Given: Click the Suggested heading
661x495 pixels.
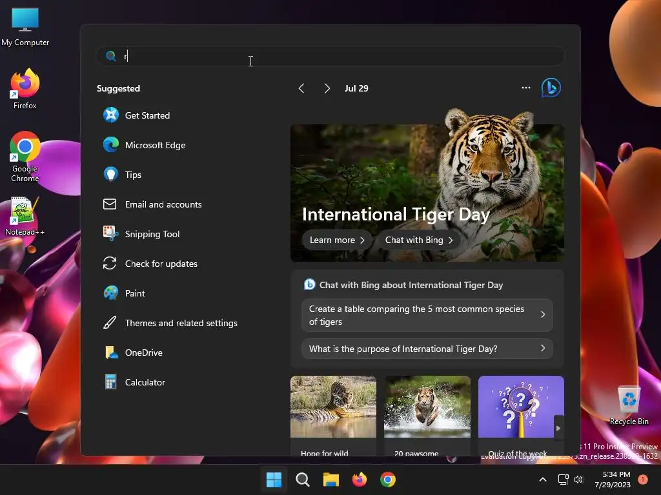Looking at the screenshot, I should pyautogui.click(x=119, y=88).
